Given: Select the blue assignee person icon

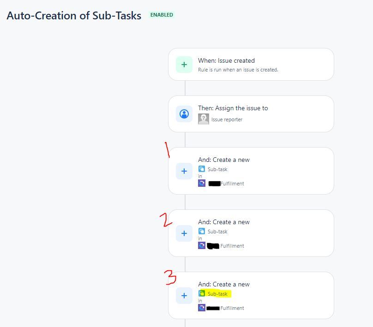Looking at the screenshot, I should (x=184, y=113).
